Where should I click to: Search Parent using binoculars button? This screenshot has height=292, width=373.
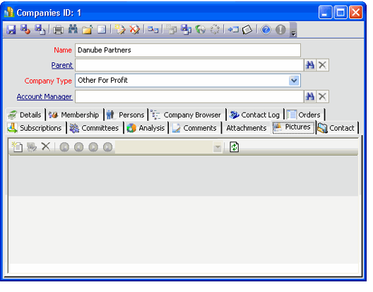(x=310, y=65)
